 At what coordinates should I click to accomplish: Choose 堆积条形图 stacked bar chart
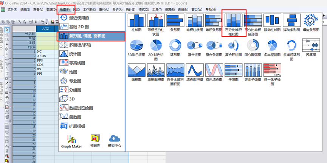[x=214, y=23]
